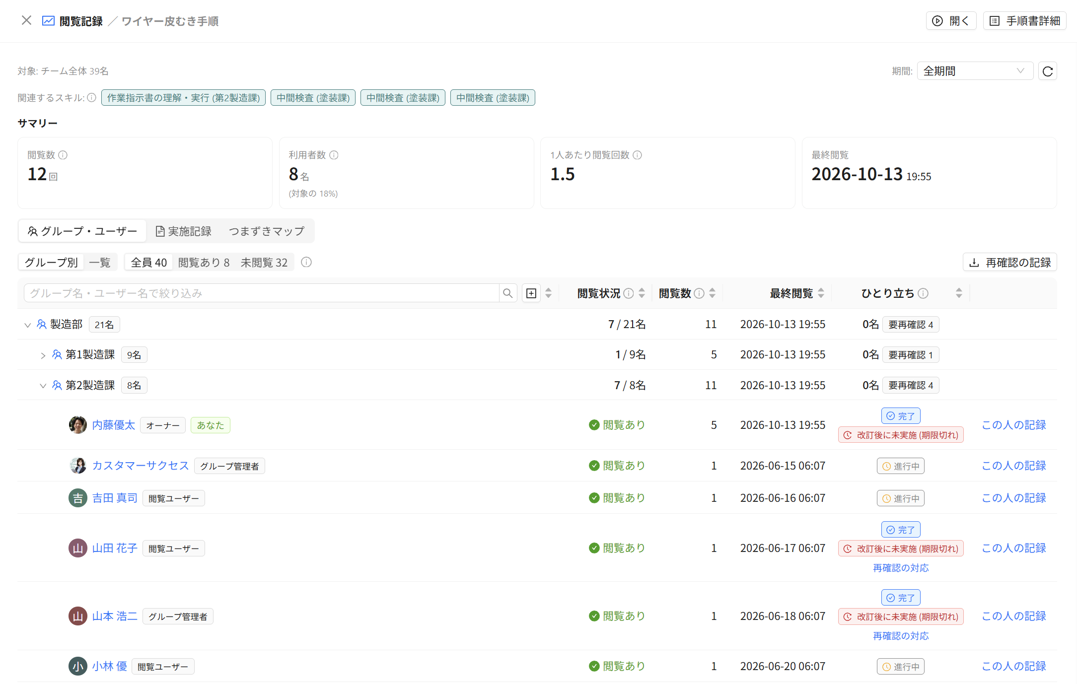Image resolution: width=1077 pixels, height=684 pixels.
Task: Click the group and user name filter field
Action: coord(261,293)
